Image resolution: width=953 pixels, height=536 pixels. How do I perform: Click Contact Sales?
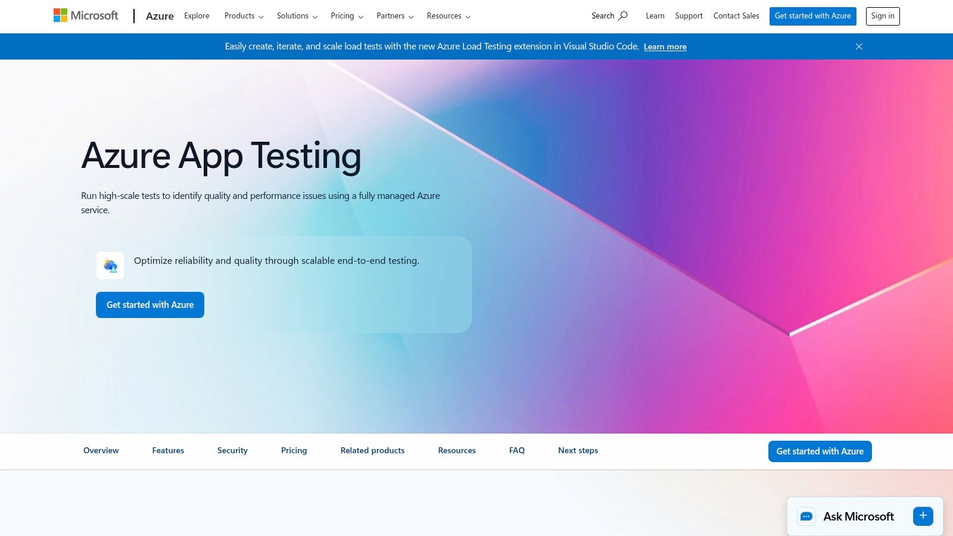tap(736, 16)
